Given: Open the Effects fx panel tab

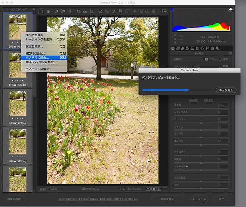Looking at the screenshot, I should tap(203, 48).
